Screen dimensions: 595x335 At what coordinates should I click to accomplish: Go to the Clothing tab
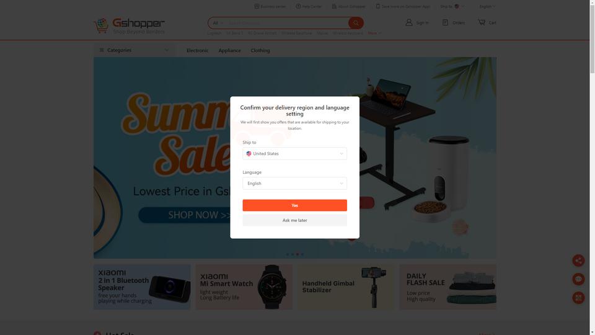click(x=260, y=50)
